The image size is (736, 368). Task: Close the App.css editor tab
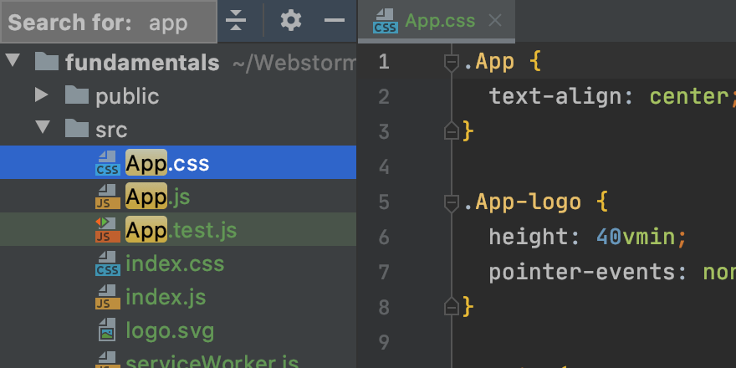(495, 21)
